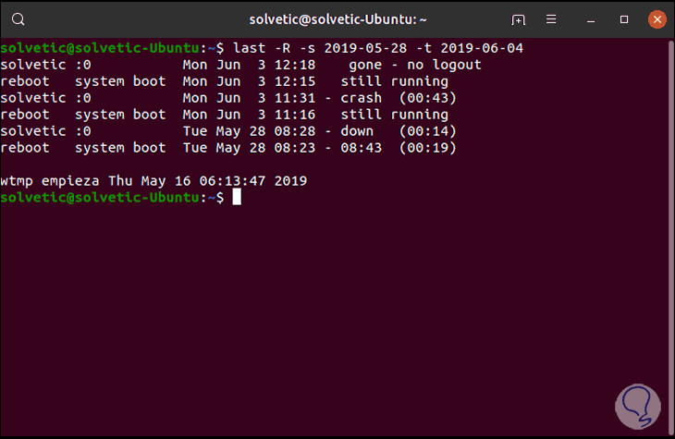Click the cursor at the bottom prompt
675x439 pixels.
pos(237,198)
